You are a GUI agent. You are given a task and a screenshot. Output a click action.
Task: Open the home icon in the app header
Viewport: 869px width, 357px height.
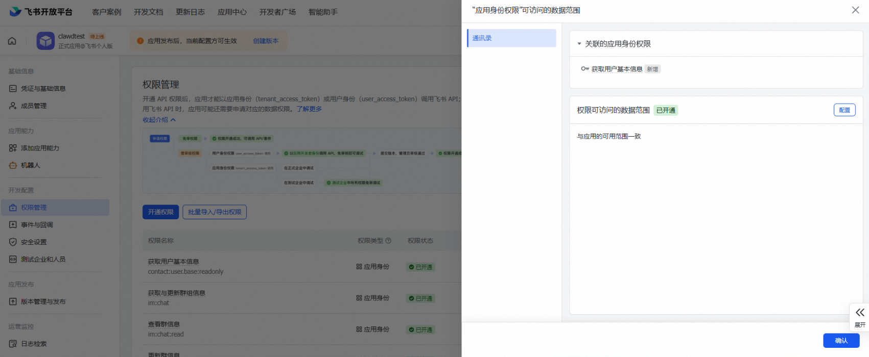tap(12, 41)
